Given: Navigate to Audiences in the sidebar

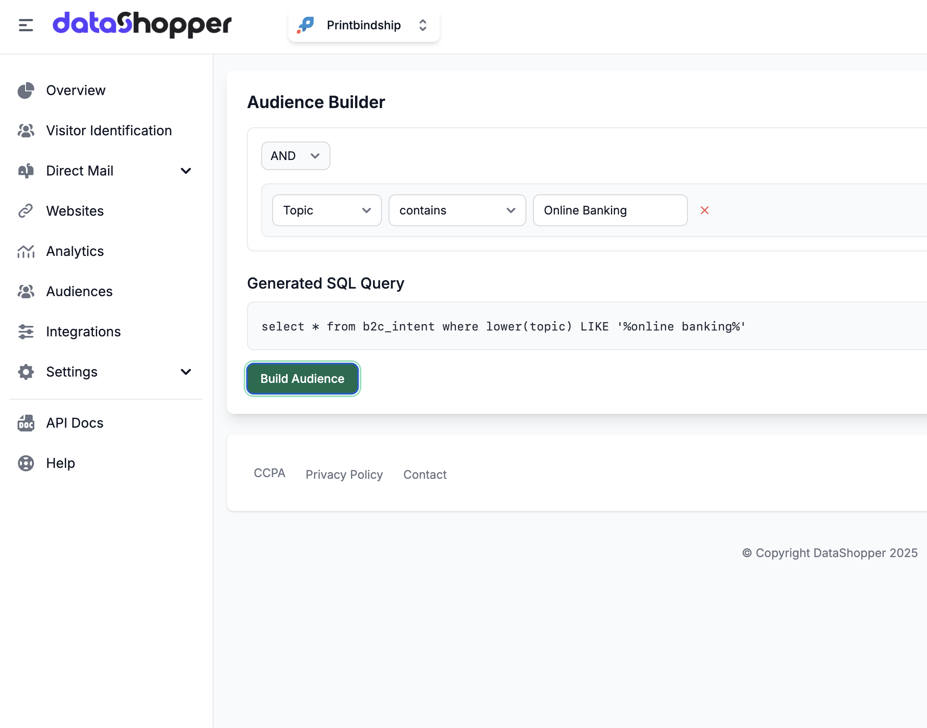Looking at the screenshot, I should coord(79,291).
